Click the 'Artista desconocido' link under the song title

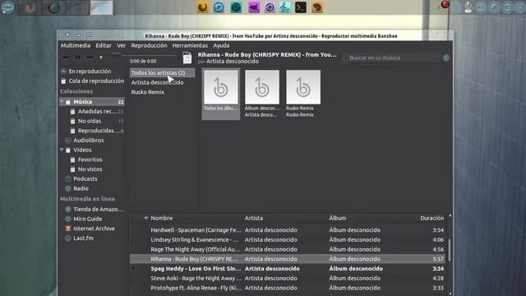click(x=232, y=62)
